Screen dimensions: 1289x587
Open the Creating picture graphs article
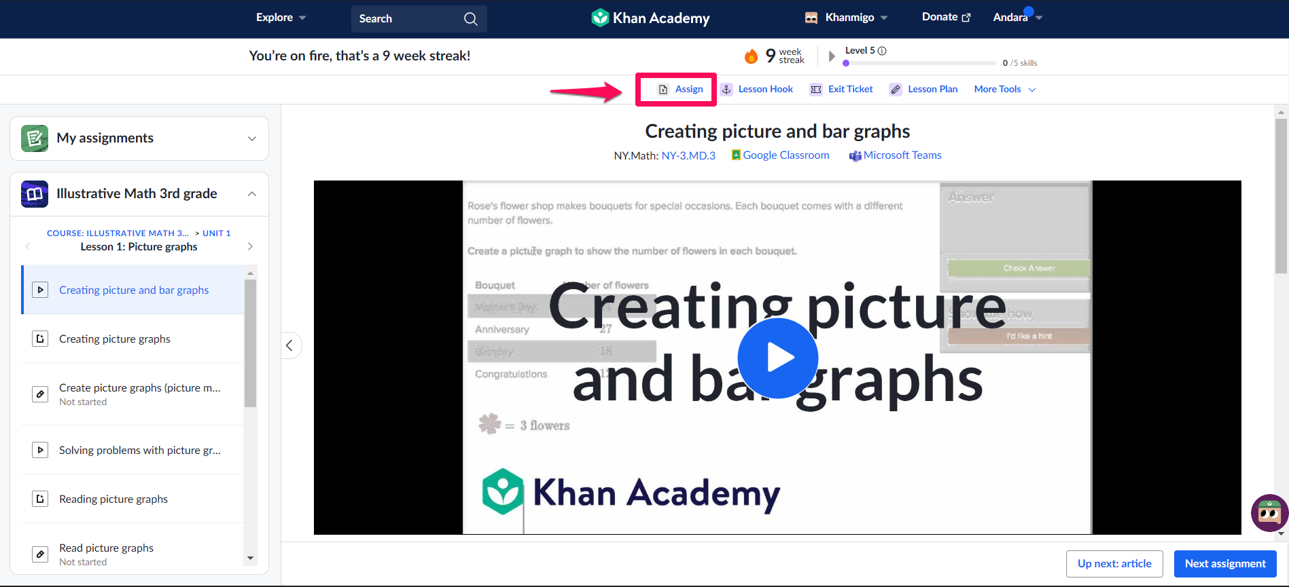pos(133,339)
